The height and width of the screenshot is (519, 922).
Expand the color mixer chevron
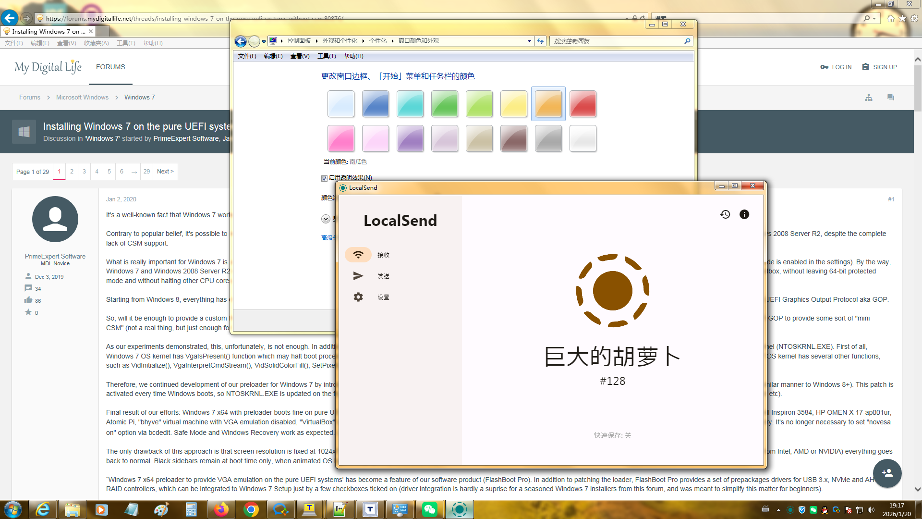point(326,219)
